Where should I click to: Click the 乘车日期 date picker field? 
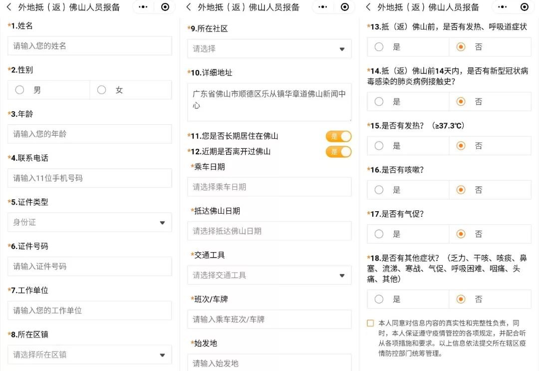[x=269, y=187]
